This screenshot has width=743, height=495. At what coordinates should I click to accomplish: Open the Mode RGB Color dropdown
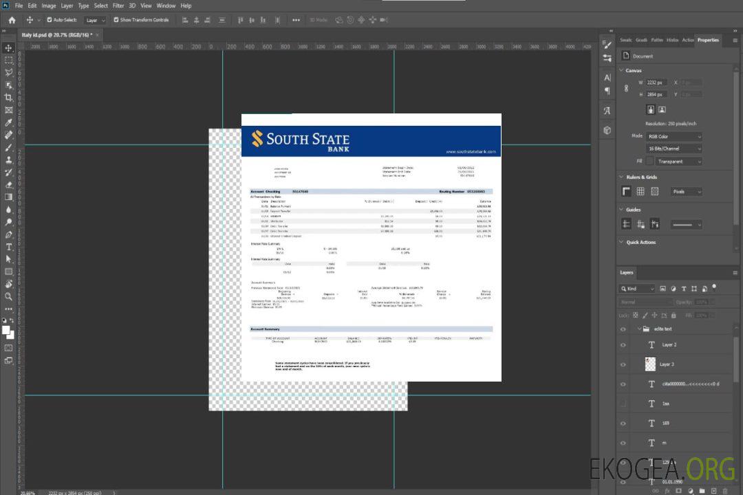pyautogui.click(x=674, y=136)
